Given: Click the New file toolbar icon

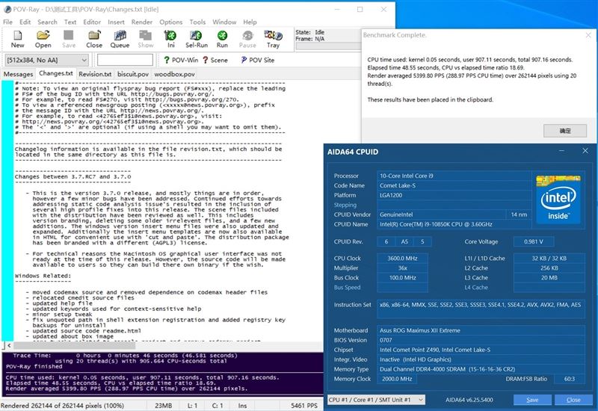Looking at the screenshot, I should [x=17, y=40].
